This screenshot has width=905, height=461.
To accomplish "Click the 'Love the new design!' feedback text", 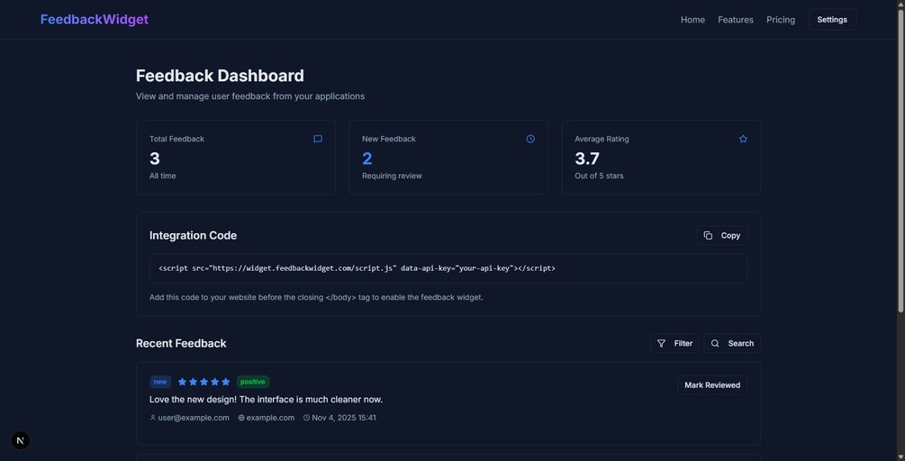I will pos(266,399).
